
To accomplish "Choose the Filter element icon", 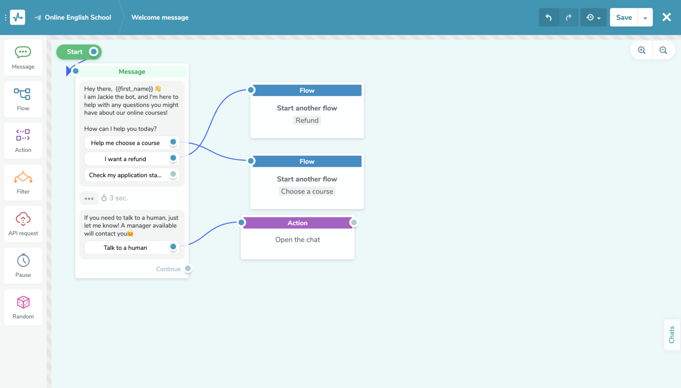I will 23,177.
